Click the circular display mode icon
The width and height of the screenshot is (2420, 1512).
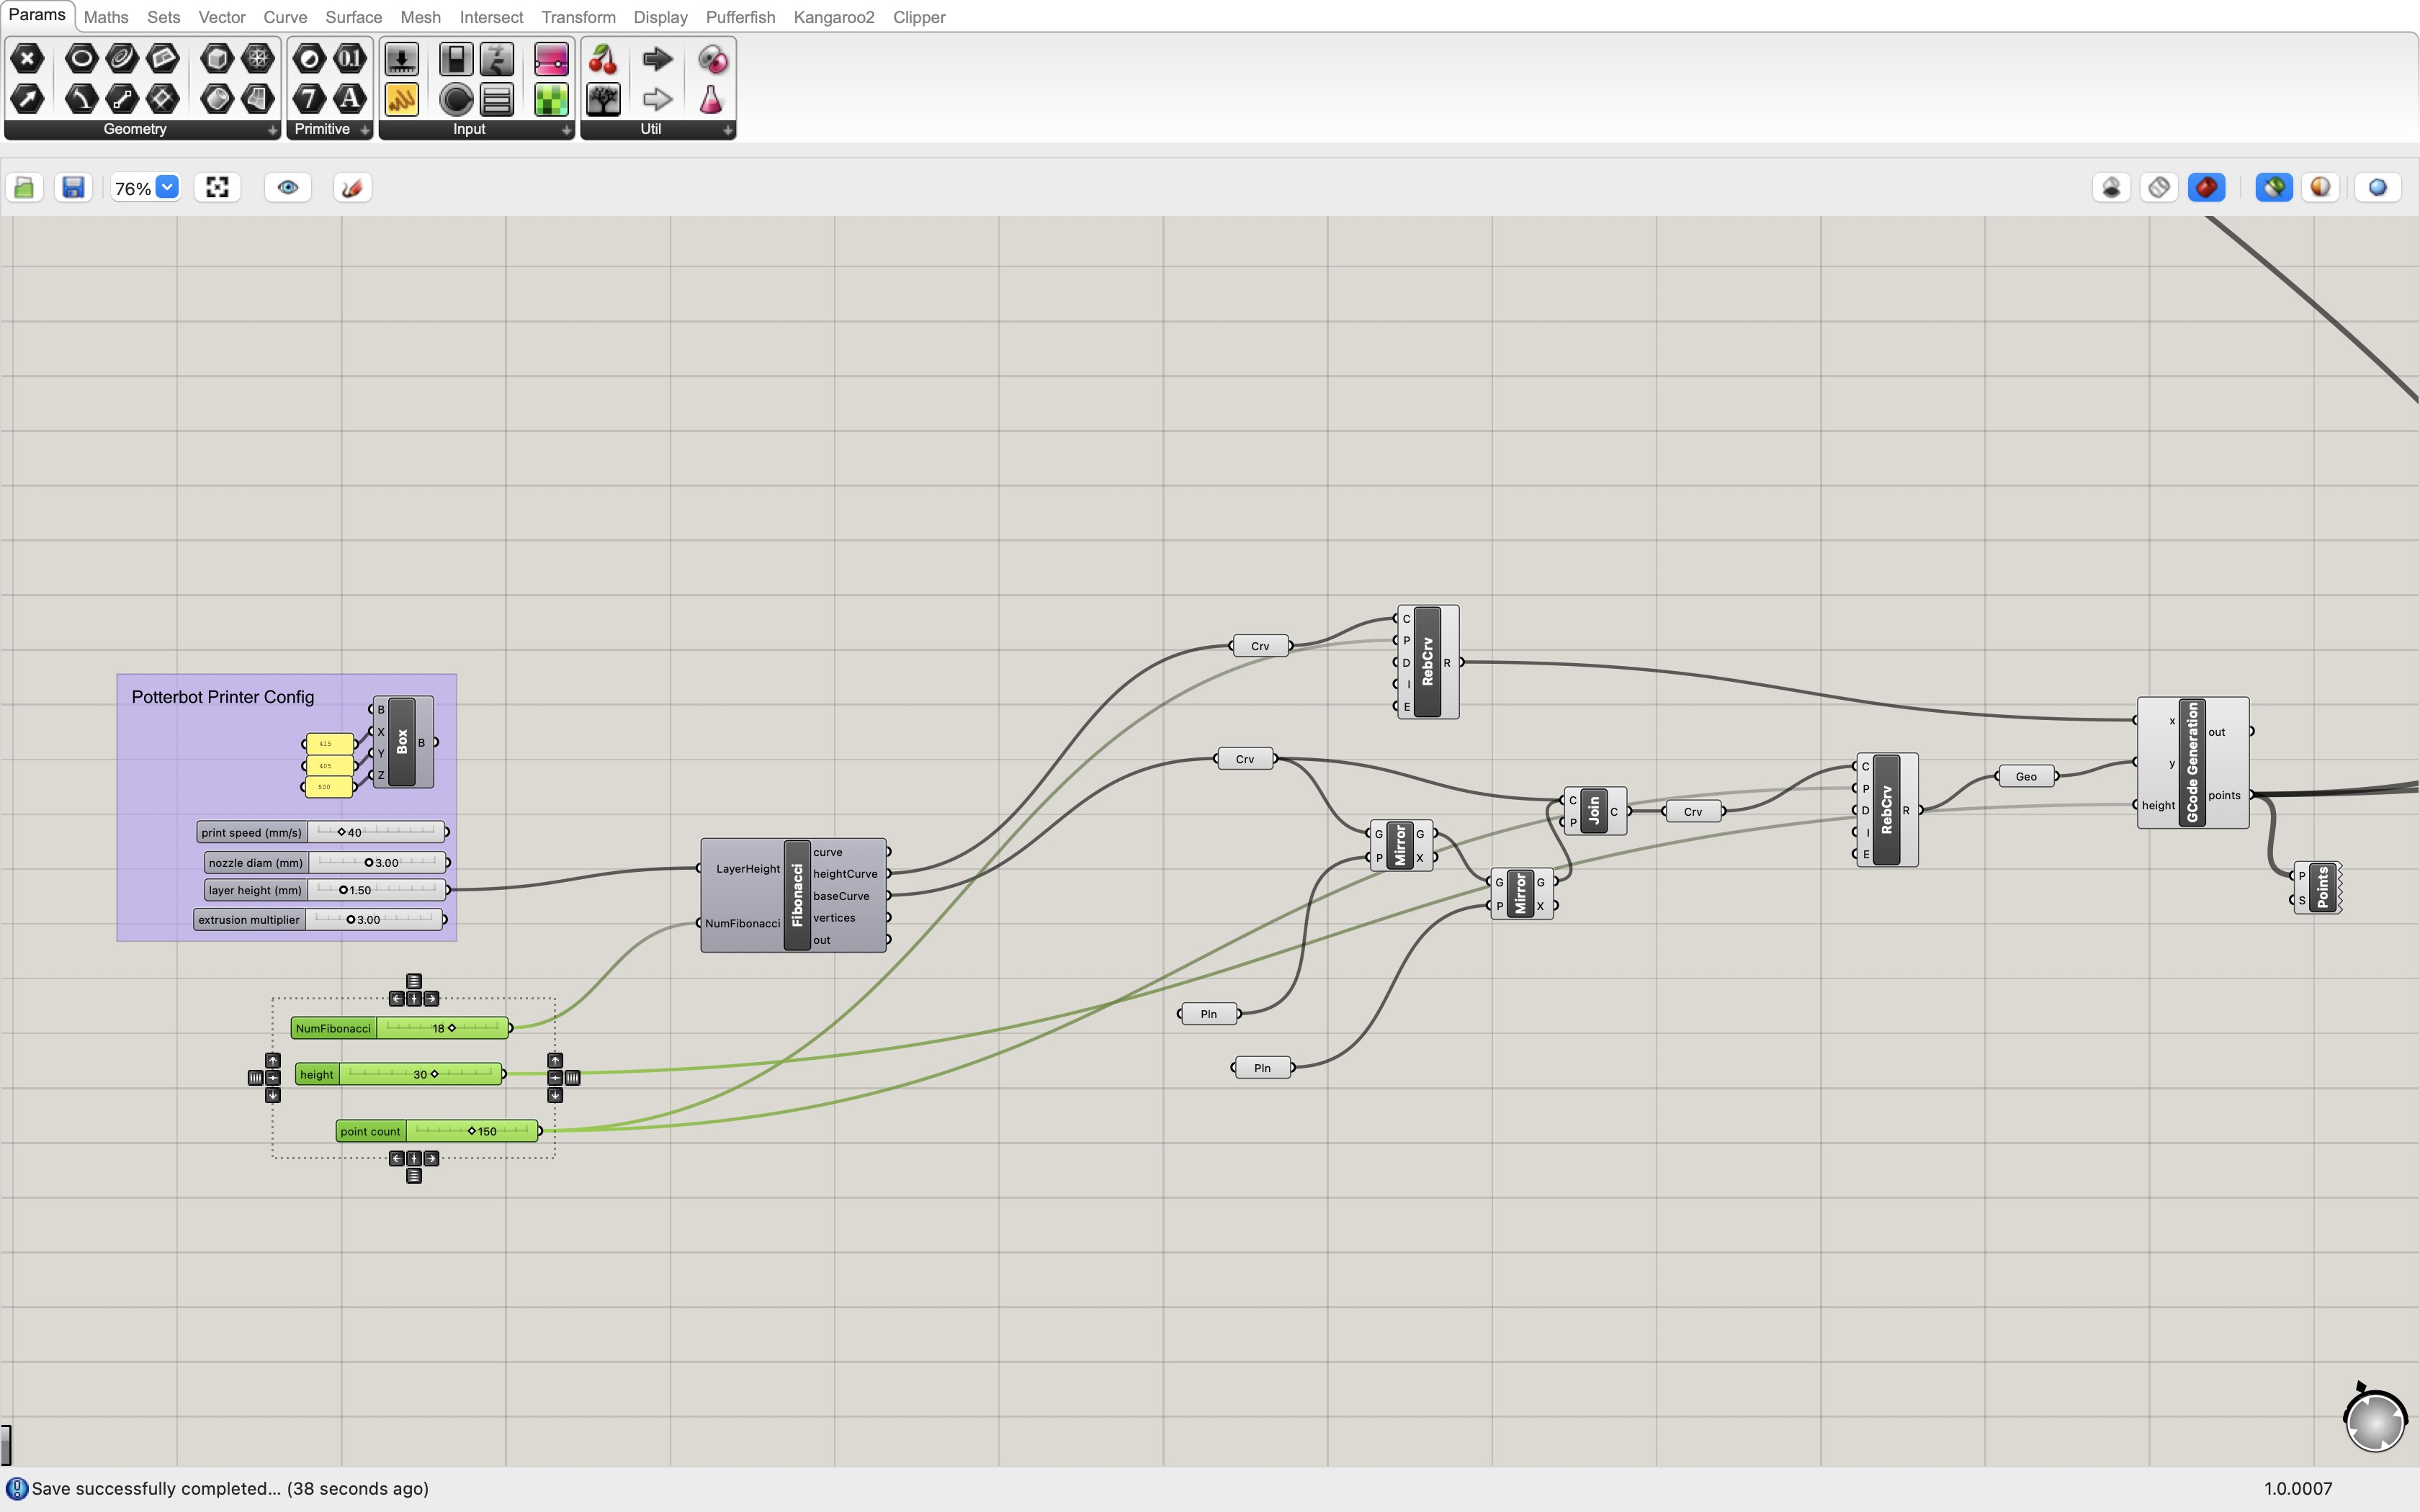[x=2378, y=186]
